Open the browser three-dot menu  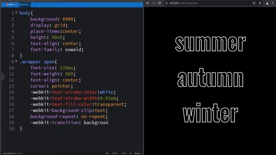click(273, 3)
